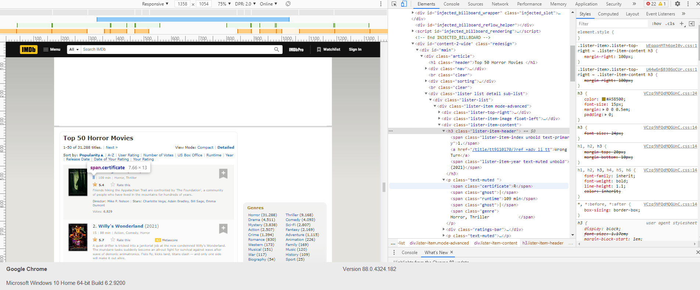The image size is (700, 290).
Task: Close the What's New tab
Action: 452,252
